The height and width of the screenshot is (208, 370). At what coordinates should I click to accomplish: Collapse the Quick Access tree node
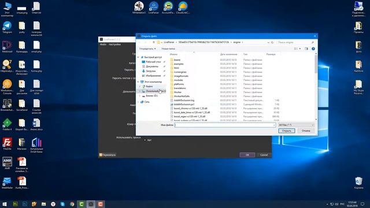click(139, 57)
